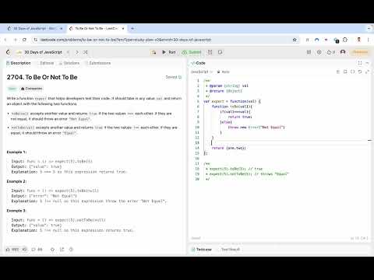This screenshot has height=280, width=374.
Task: Click the problem title 2704. To Be Or Not To Be
Action: click(42, 77)
